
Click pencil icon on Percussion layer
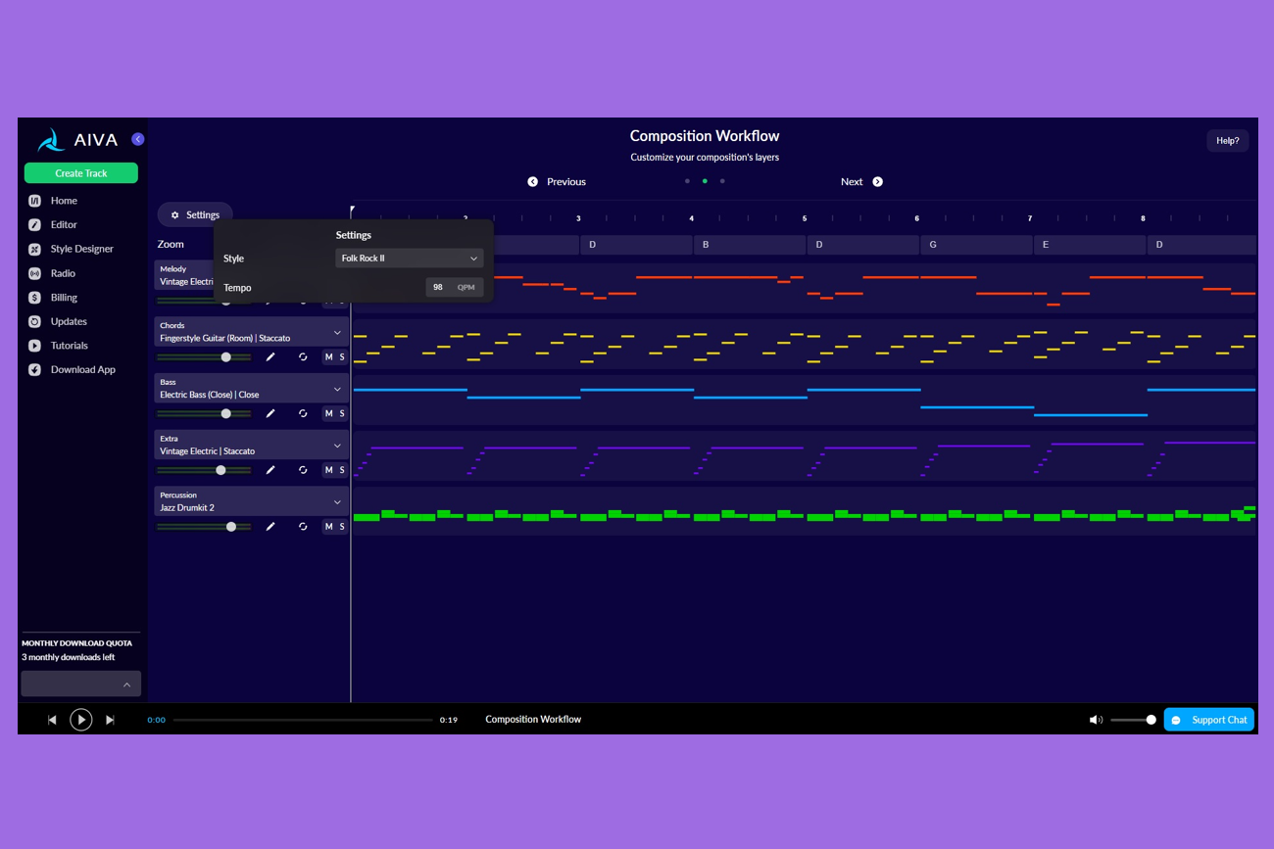pyautogui.click(x=270, y=527)
